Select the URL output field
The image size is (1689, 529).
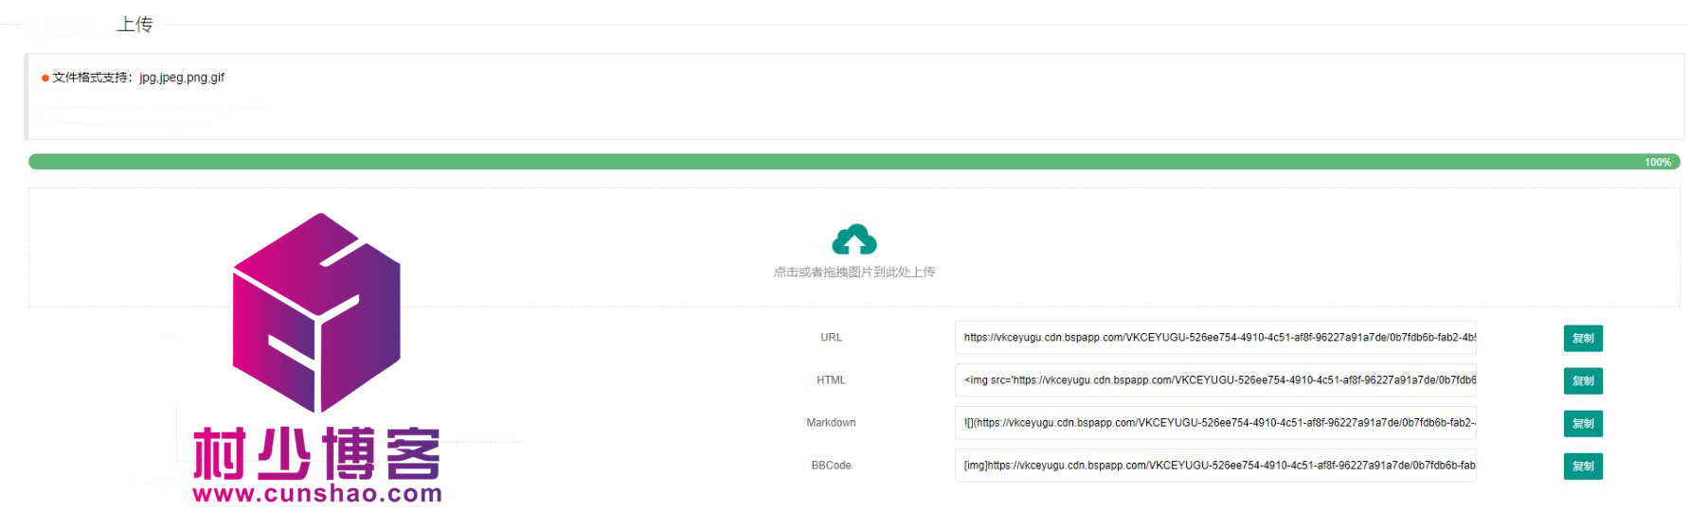[x=1215, y=337]
